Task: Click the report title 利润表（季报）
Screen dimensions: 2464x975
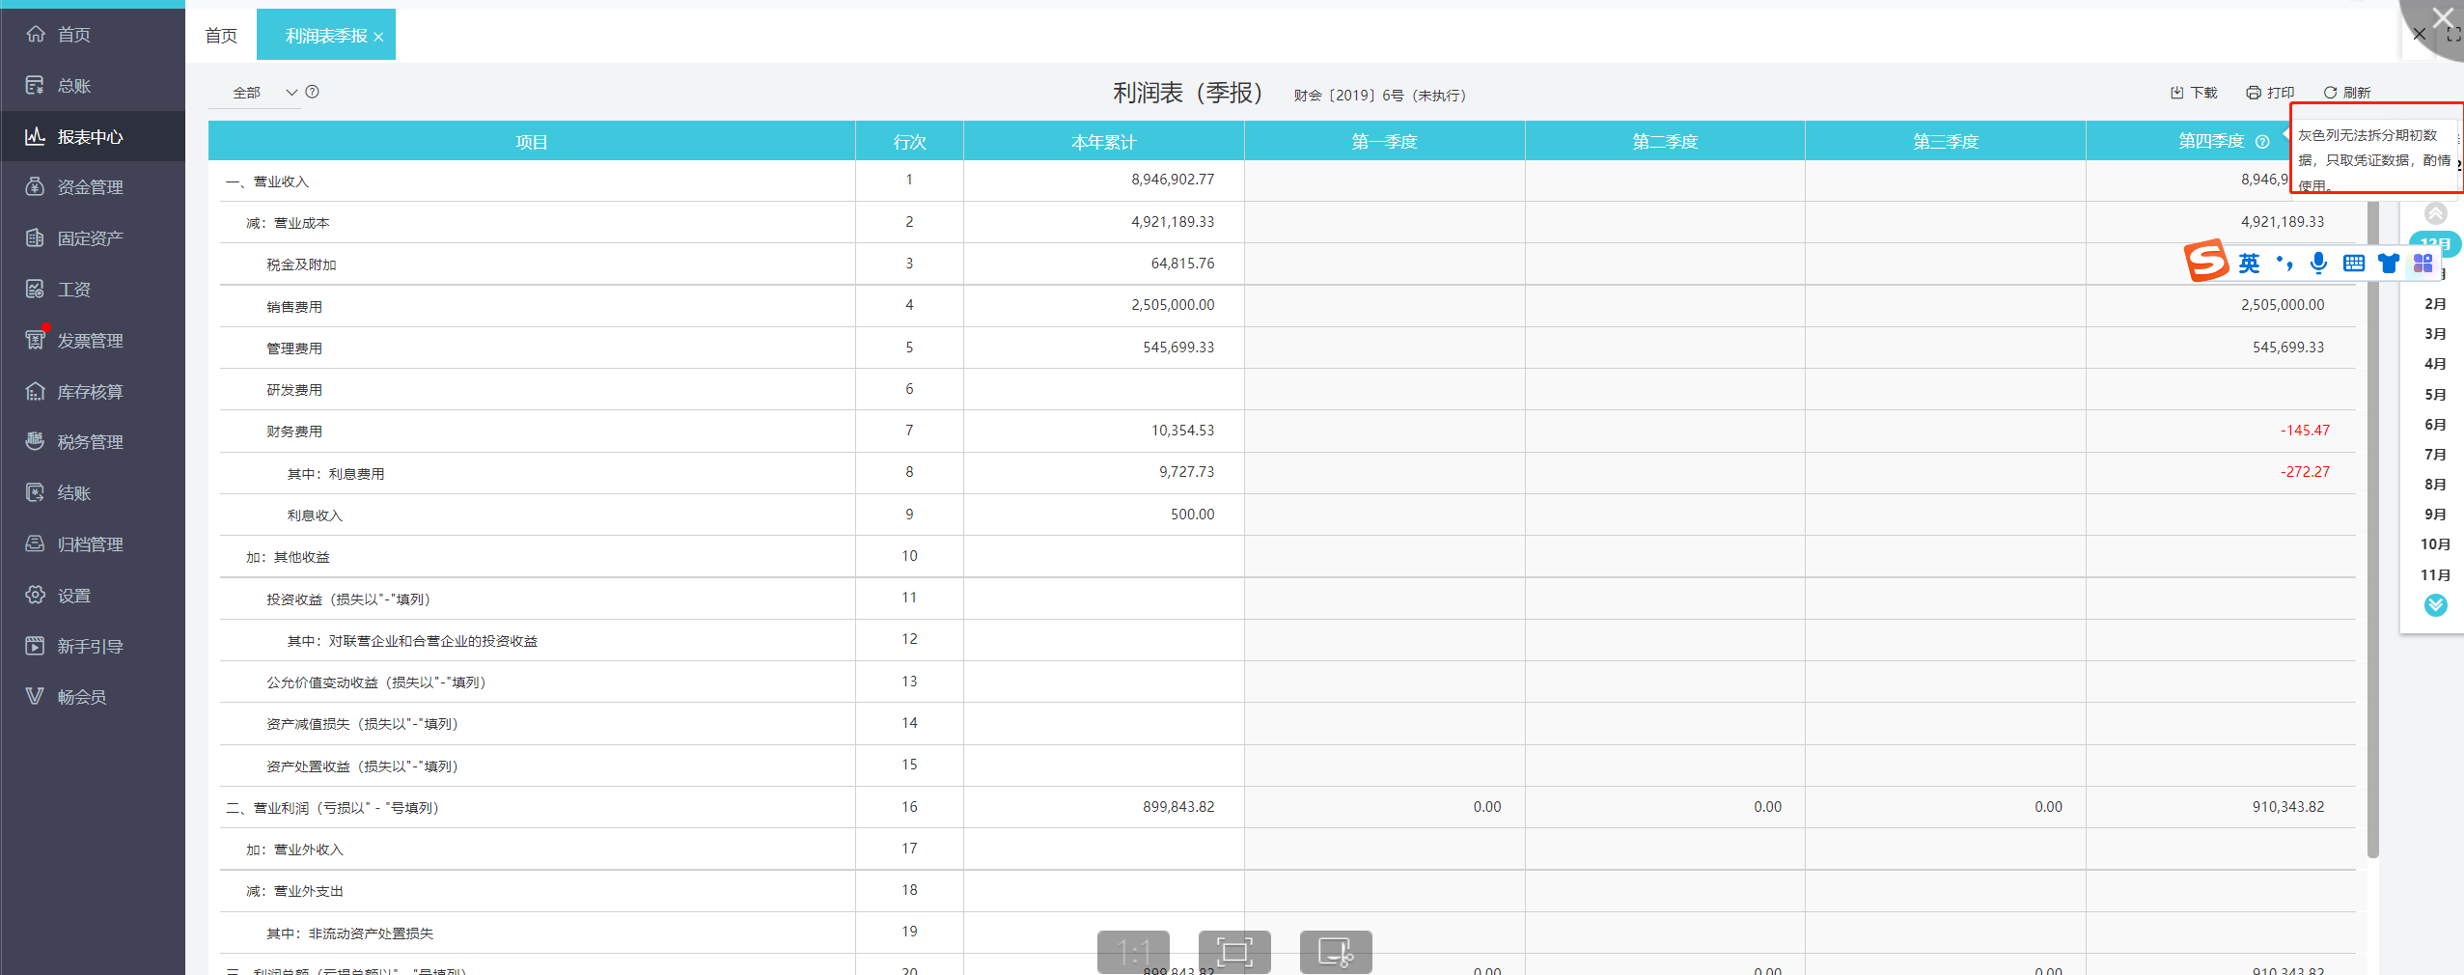Action: [1188, 93]
